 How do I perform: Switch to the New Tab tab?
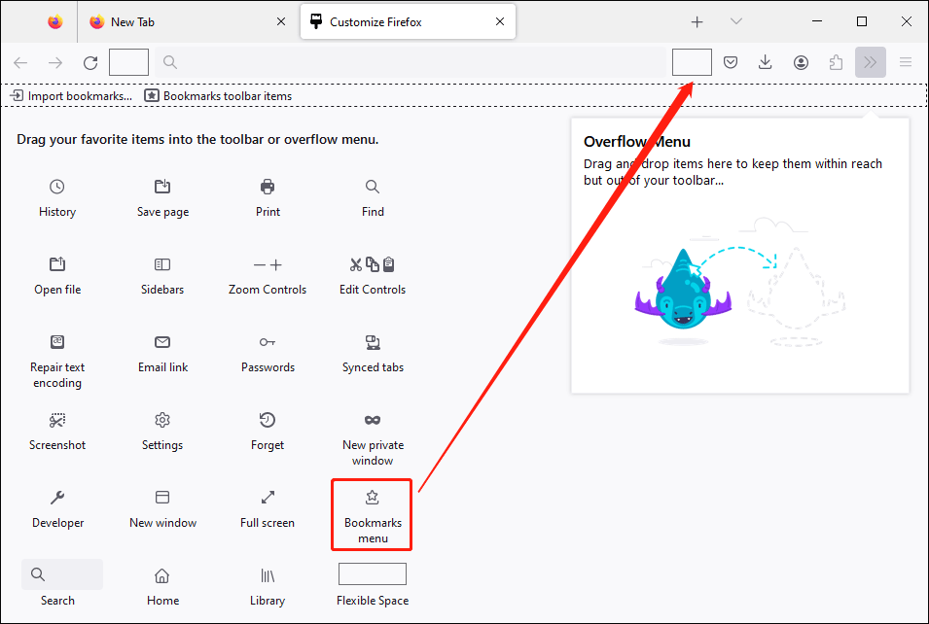pos(185,21)
